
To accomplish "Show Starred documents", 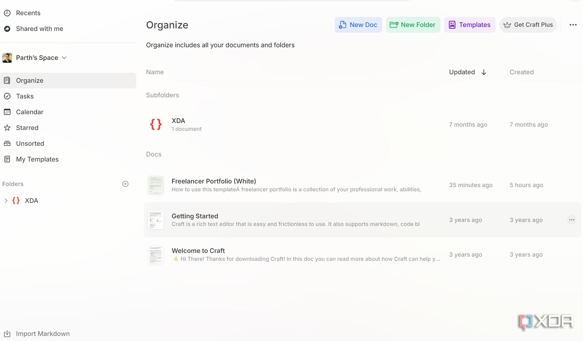I will pyautogui.click(x=27, y=128).
